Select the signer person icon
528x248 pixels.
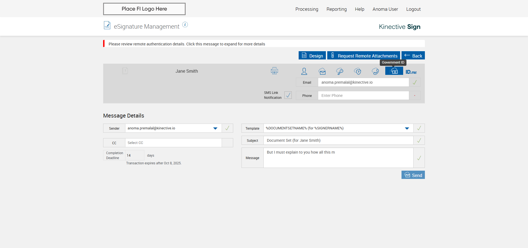click(x=304, y=72)
